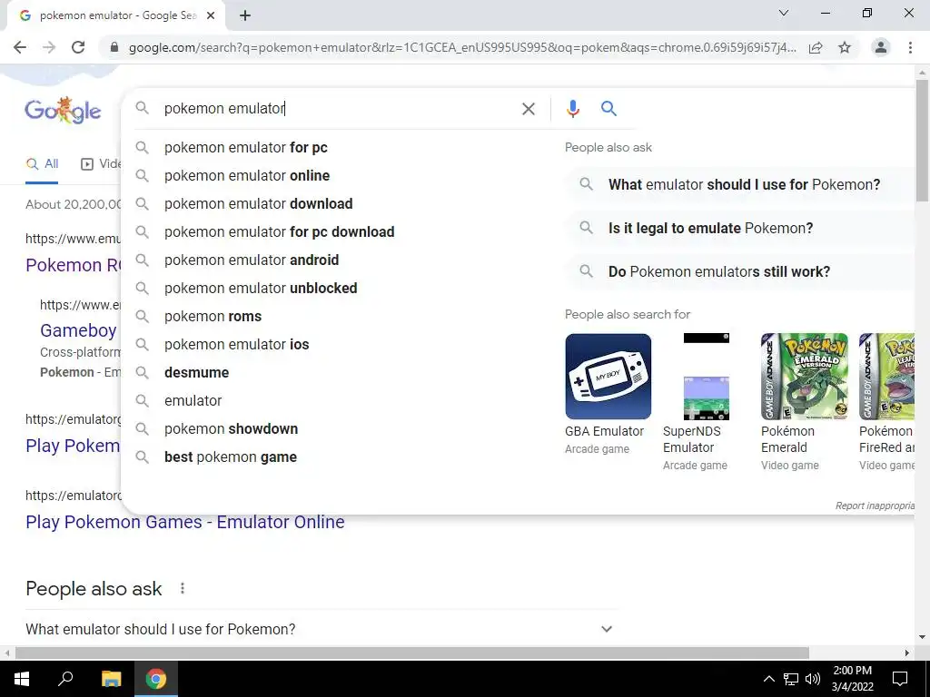This screenshot has height=697, width=930.
Task: Click the Chrome forward arrow
Action: [49, 47]
